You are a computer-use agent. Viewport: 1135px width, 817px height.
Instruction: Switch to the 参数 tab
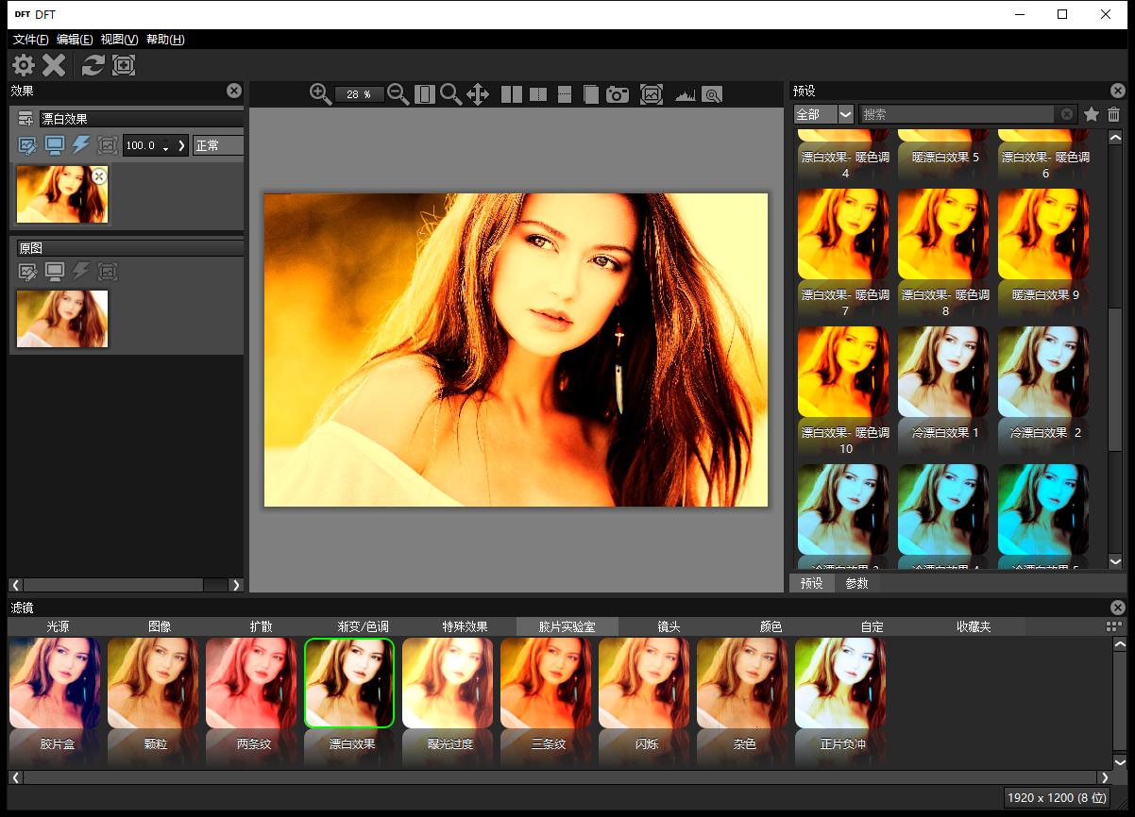pos(856,583)
